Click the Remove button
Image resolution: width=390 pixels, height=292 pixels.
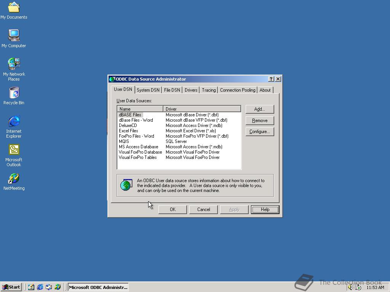(260, 121)
